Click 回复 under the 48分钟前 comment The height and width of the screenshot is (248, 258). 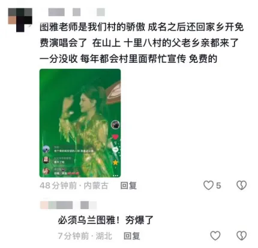click(x=128, y=186)
